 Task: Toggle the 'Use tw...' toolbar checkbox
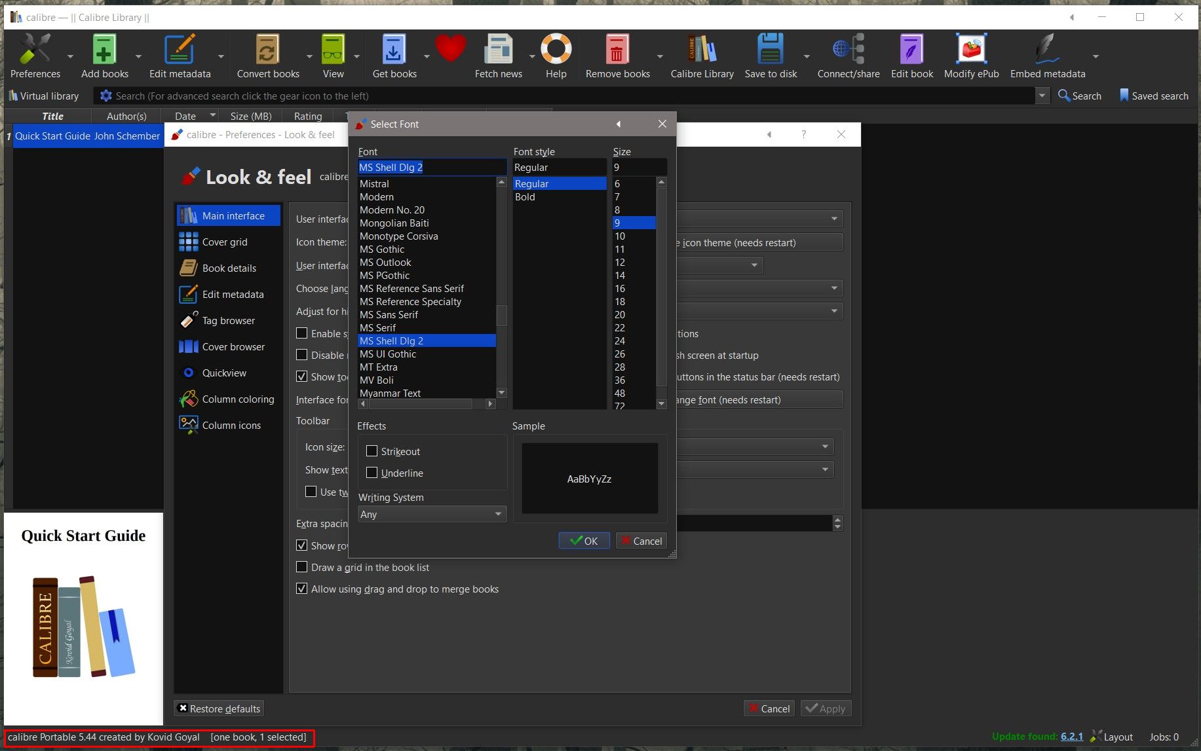point(311,492)
